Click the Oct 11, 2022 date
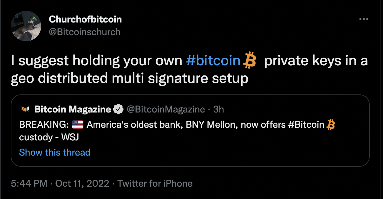Viewport: 383px width, 199px height. pos(82,183)
